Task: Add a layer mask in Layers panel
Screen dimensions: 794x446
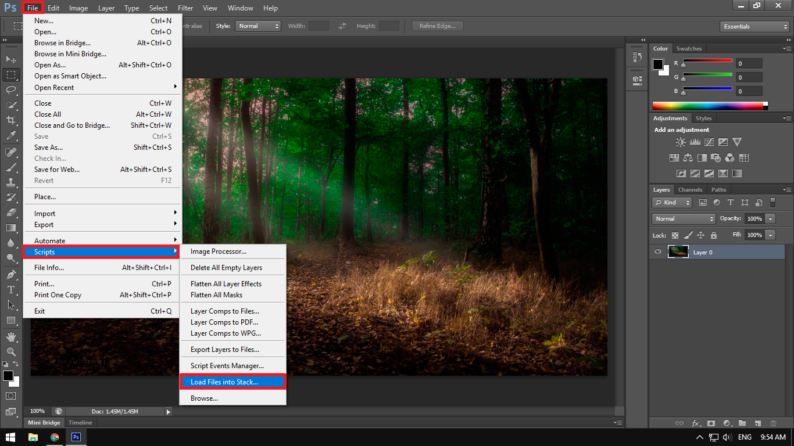Action: tap(710, 423)
